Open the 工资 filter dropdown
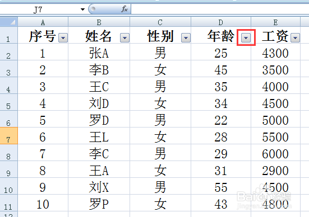The height and width of the screenshot is (217, 309). (295, 37)
